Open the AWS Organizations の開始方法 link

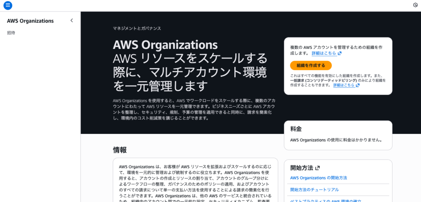[319, 178]
